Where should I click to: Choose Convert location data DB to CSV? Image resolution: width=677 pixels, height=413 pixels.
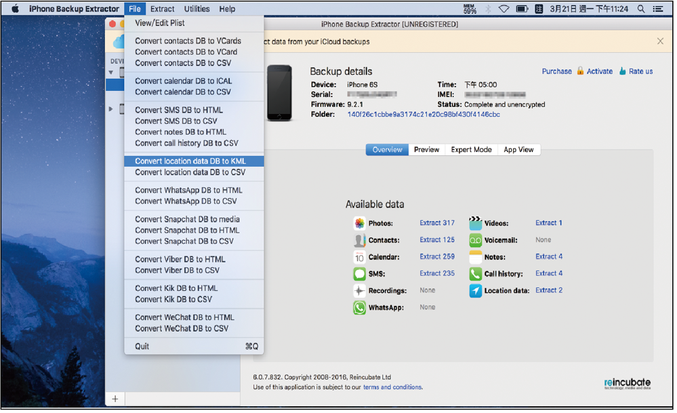pos(194,172)
